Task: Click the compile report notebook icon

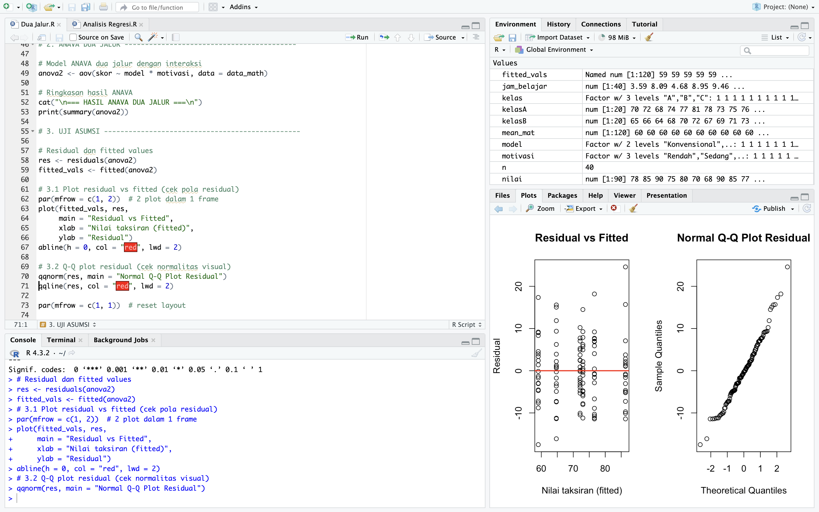Action: (x=175, y=37)
